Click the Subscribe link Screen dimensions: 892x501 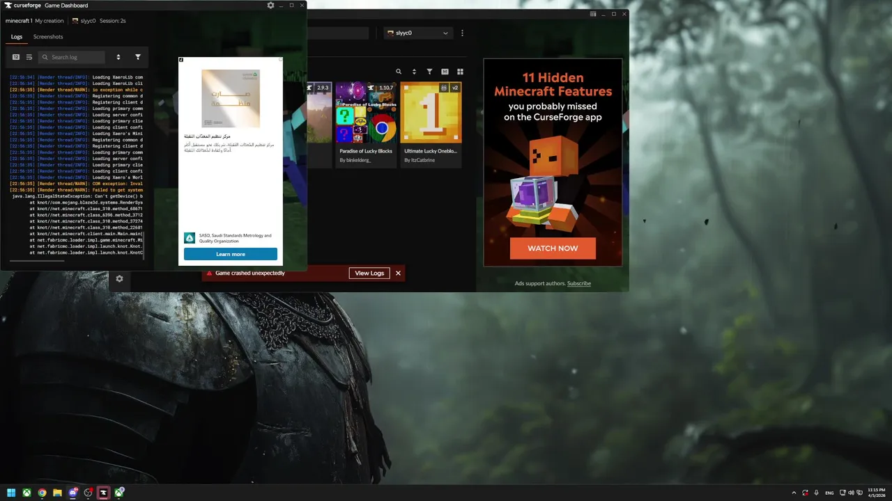tap(579, 283)
